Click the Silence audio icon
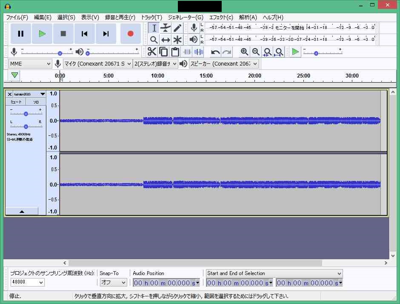Image resolution: width=400 pixels, height=304 pixels. [198, 52]
